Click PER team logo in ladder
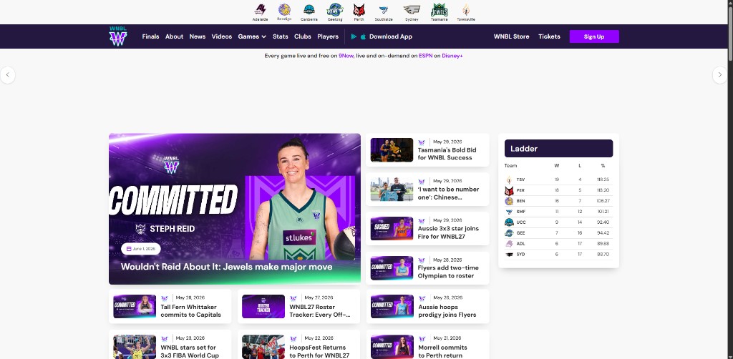Viewport: 733px width, 359px height. coord(509,190)
